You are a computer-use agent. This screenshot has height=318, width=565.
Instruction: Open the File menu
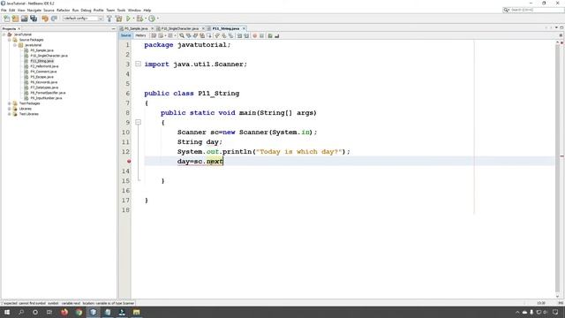(4, 10)
